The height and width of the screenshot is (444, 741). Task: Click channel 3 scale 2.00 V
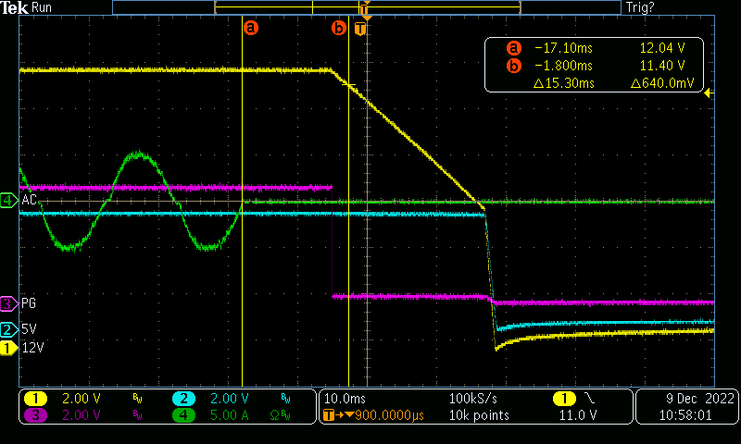click(82, 415)
